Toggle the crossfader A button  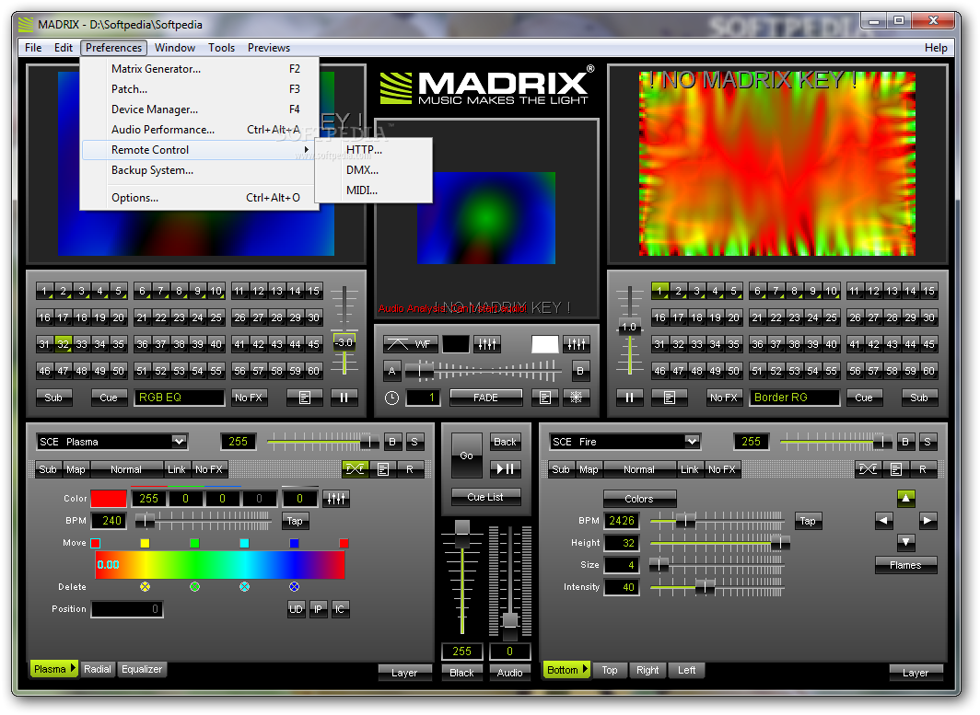pyautogui.click(x=391, y=371)
